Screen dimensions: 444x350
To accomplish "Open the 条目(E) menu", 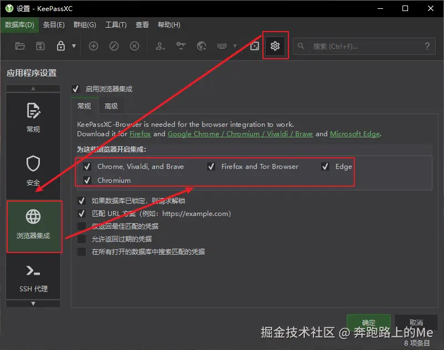I will point(54,25).
